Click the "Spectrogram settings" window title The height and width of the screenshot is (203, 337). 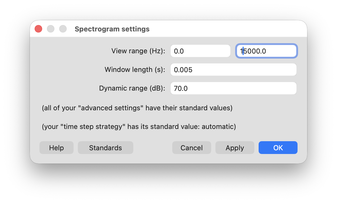pyautogui.click(x=112, y=29)
